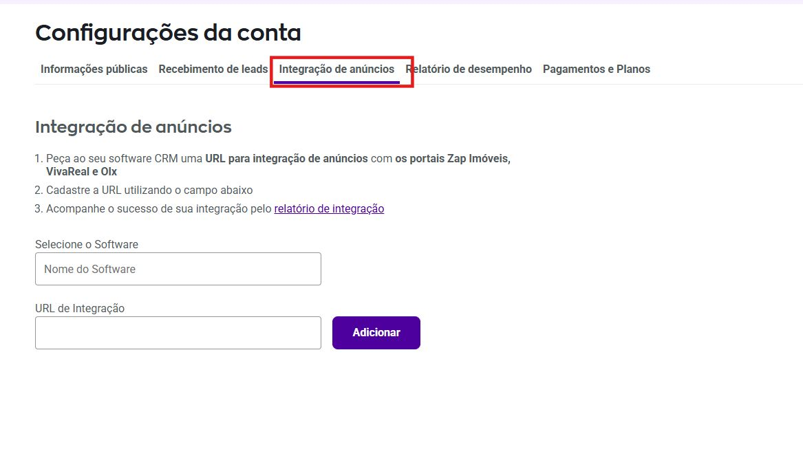
Task: Open the relatório de integração link
Action: (329, 209)
